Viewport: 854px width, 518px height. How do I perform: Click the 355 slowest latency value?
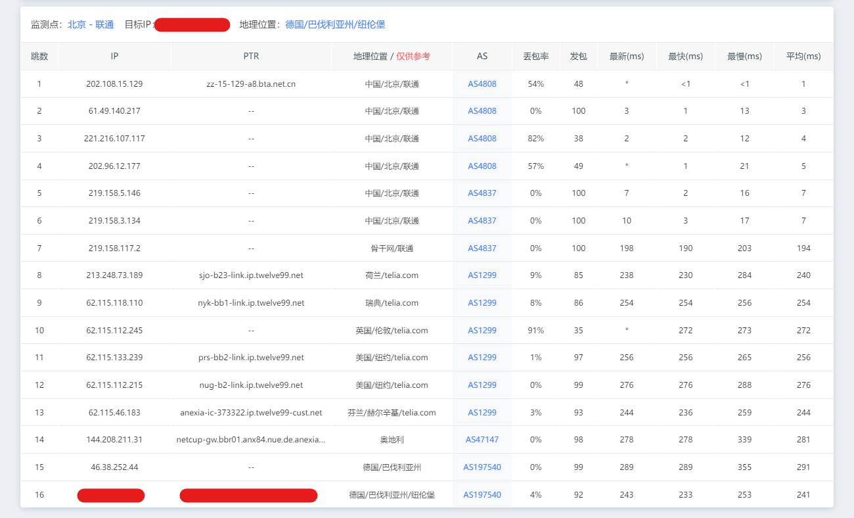744,467
